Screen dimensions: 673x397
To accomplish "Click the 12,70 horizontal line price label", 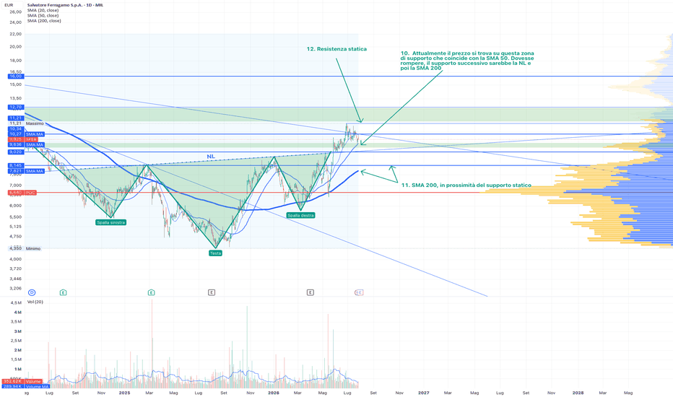I will (x=15, y=107).
